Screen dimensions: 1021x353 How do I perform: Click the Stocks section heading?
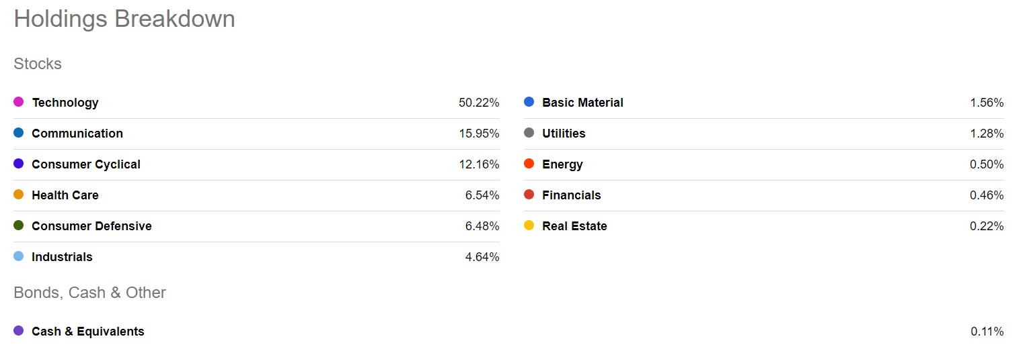[38, 64]
